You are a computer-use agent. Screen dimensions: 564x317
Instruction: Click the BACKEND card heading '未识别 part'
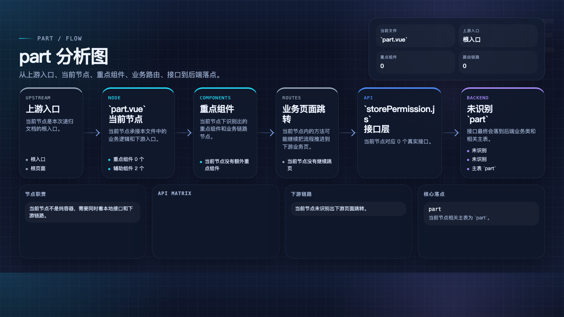479,114
